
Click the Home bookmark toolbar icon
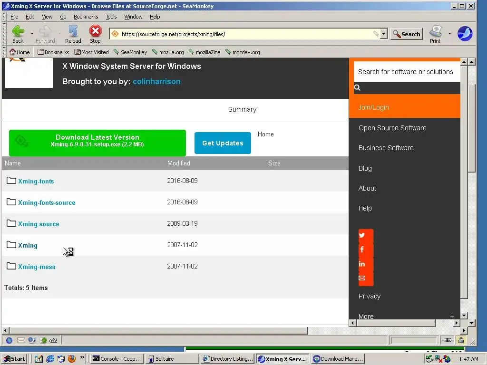coord(19,52)
